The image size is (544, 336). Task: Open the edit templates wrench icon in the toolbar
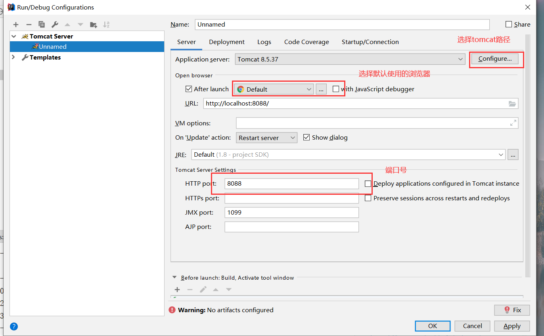coord(55,25)
